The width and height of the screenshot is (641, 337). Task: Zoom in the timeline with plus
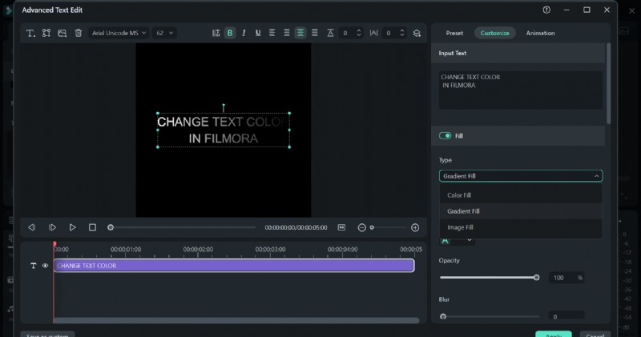pyautogui.click(x=415, y=227)
